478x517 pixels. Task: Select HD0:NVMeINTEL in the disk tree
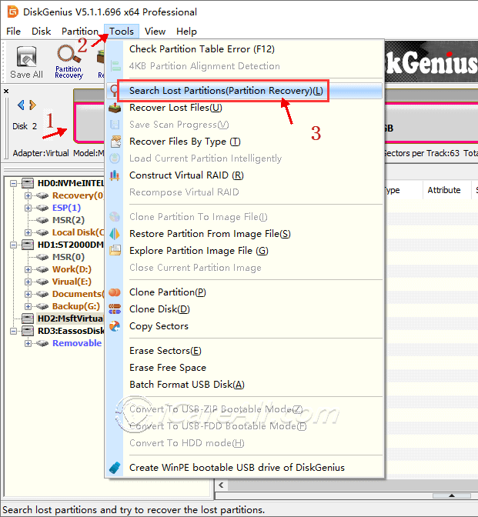pyautogui.click(x=71, y=183)
